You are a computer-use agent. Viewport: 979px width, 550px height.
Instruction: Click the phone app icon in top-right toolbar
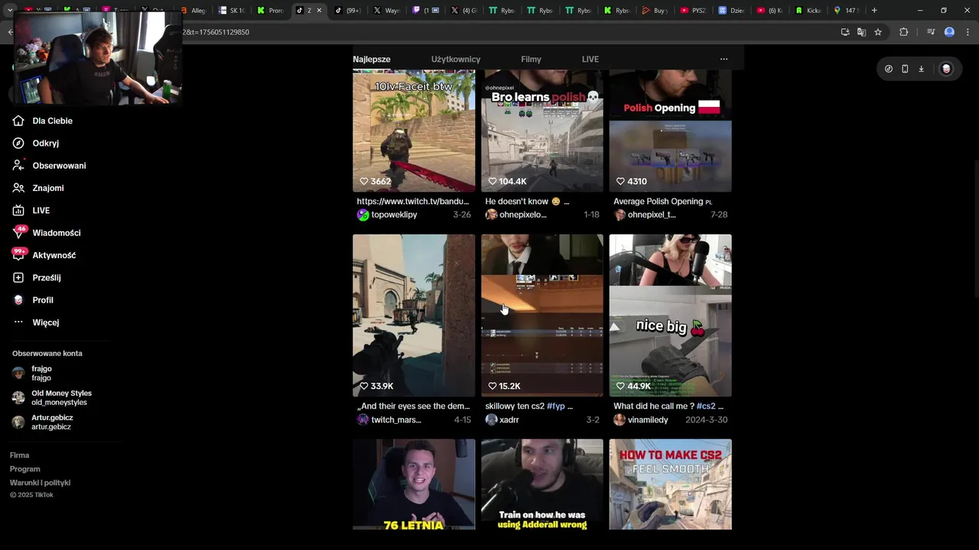(x=905, y=69)
